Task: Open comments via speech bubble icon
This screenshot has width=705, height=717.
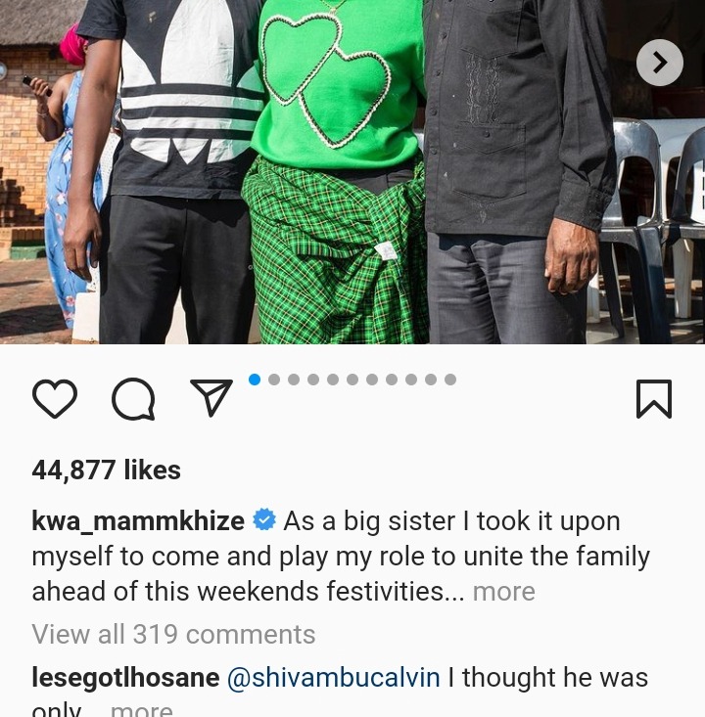Action: 133,399
